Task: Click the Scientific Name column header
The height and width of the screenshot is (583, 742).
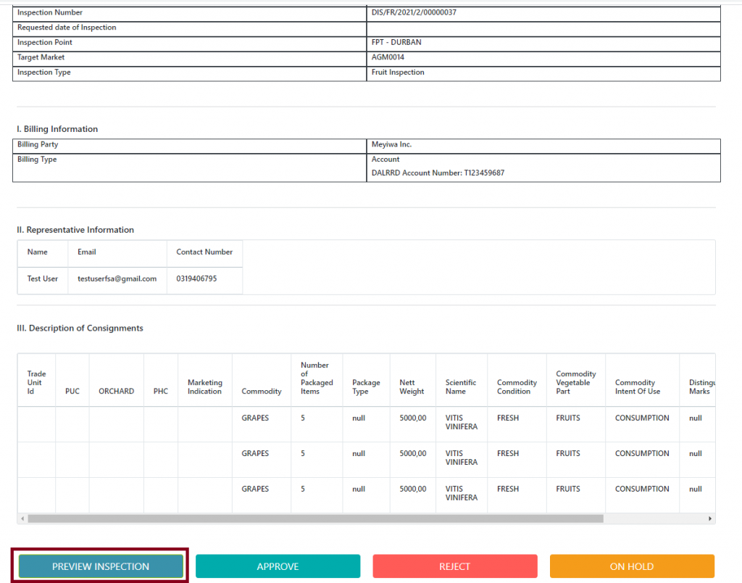Action: tap(461, 387)
